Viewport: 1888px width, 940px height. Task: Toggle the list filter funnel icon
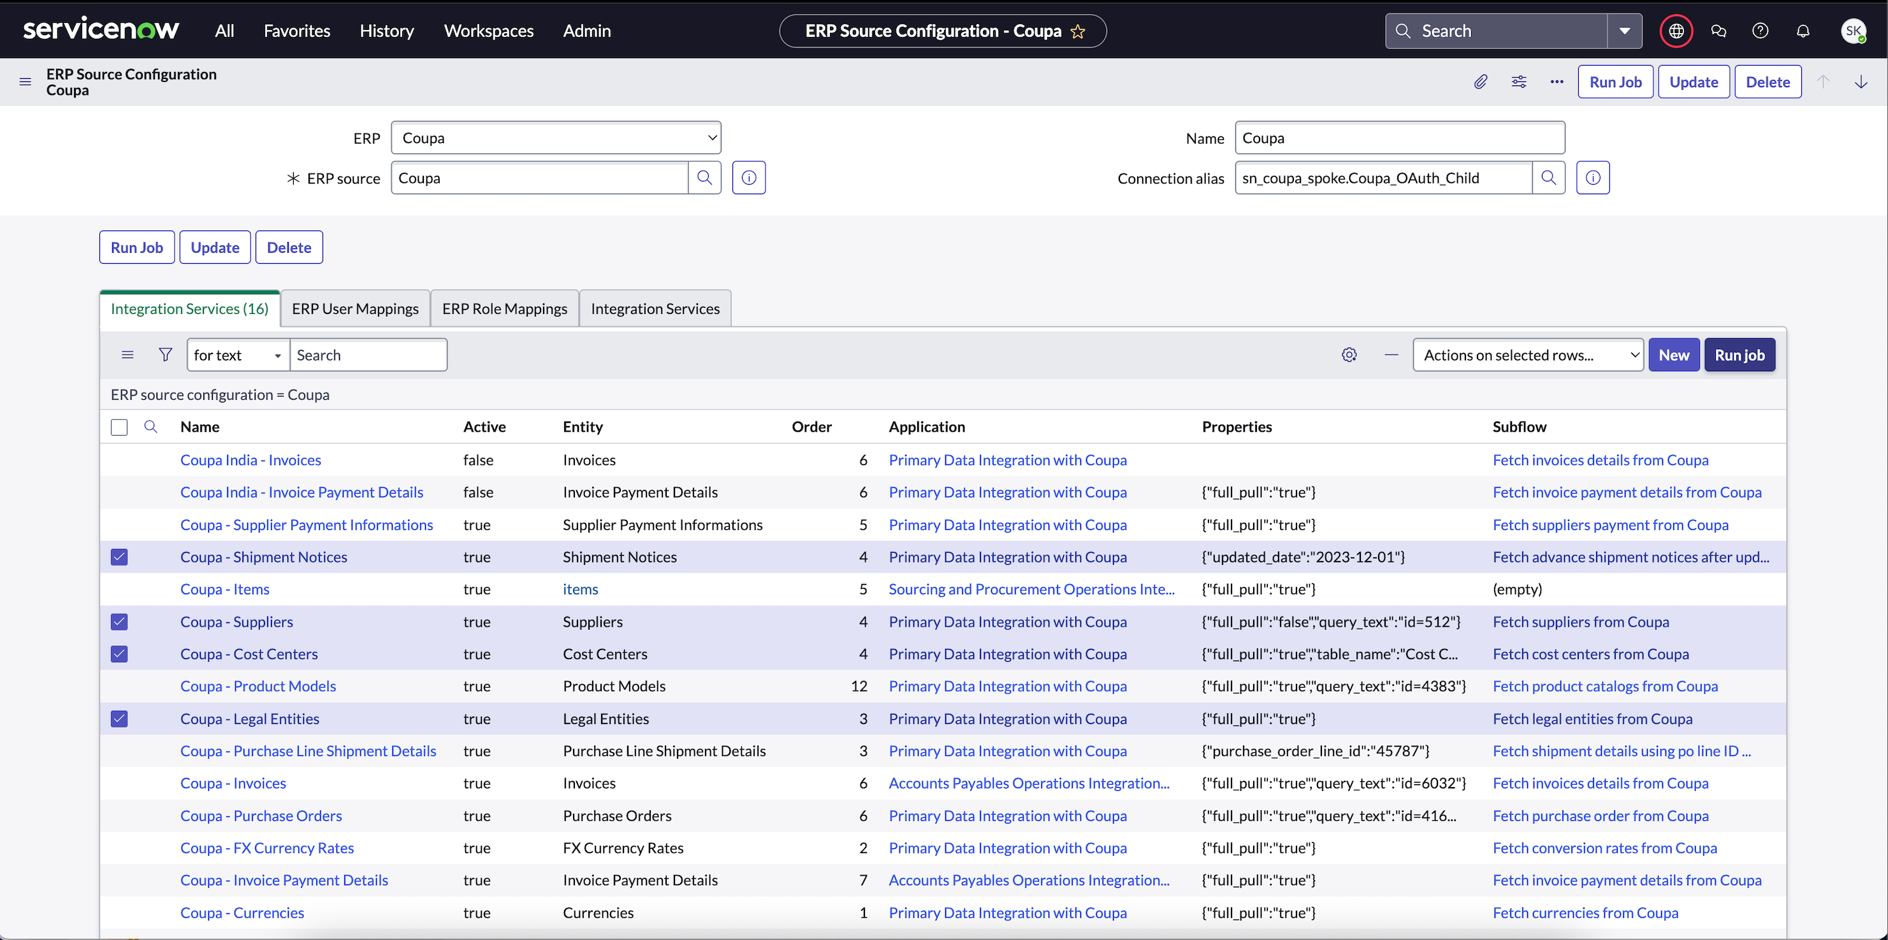pyautogui.click(x=166, y=355)
